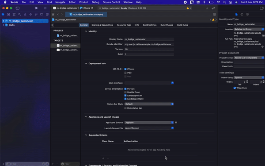Click the Control Center icon in menu bar
The height and width of the screenshot is (166, 265).
coord(231,2)
